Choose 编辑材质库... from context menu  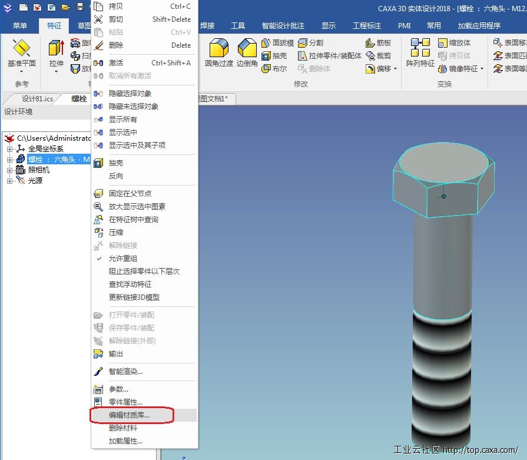coord(130,415)
